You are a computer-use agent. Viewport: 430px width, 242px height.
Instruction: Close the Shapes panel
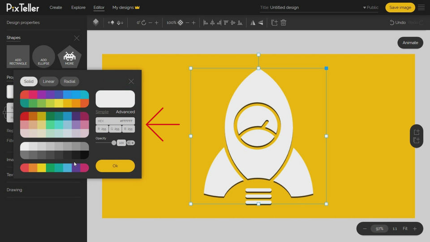(x=77, y=38)
